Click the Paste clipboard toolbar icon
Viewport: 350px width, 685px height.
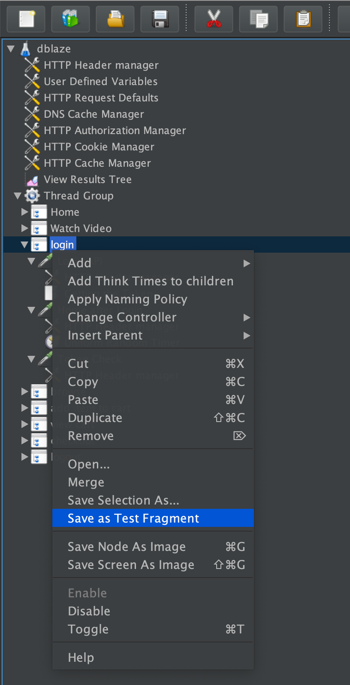(x=303, y=19)
